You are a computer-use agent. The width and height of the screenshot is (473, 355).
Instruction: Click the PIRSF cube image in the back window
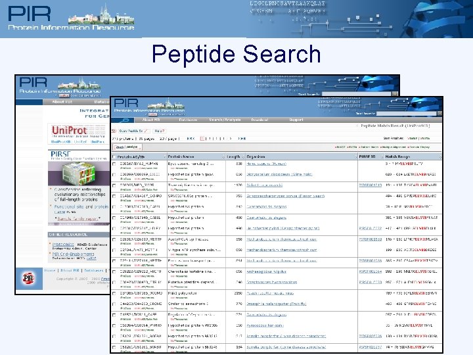(79, 174)
